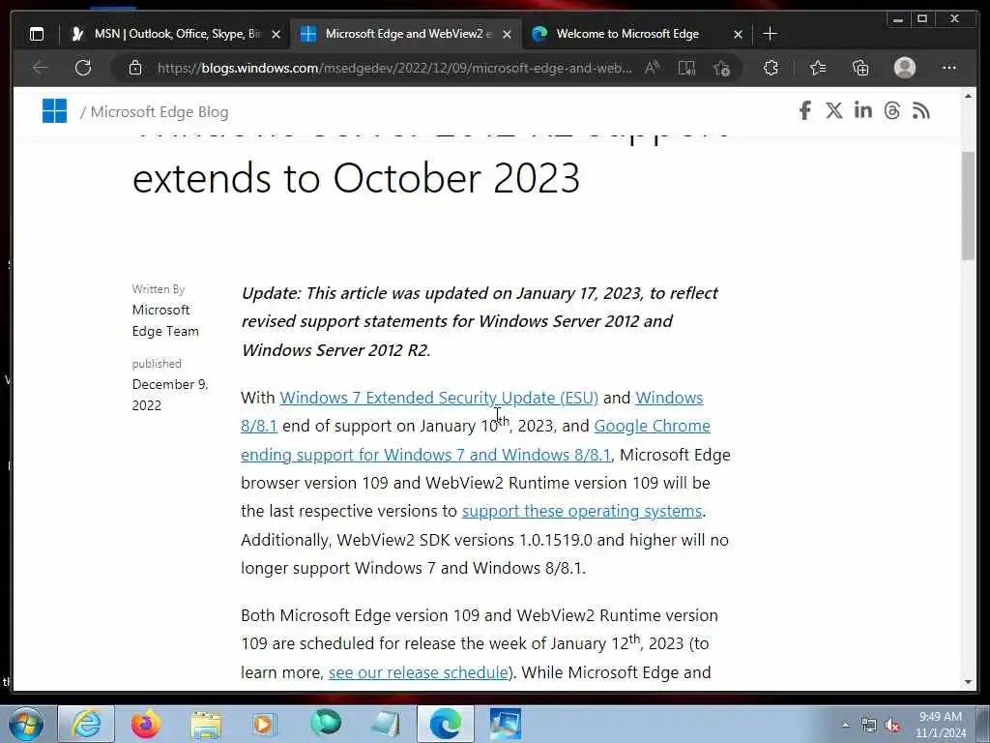
Task: Go back to the previous page
Action: [x=40, y=68]
